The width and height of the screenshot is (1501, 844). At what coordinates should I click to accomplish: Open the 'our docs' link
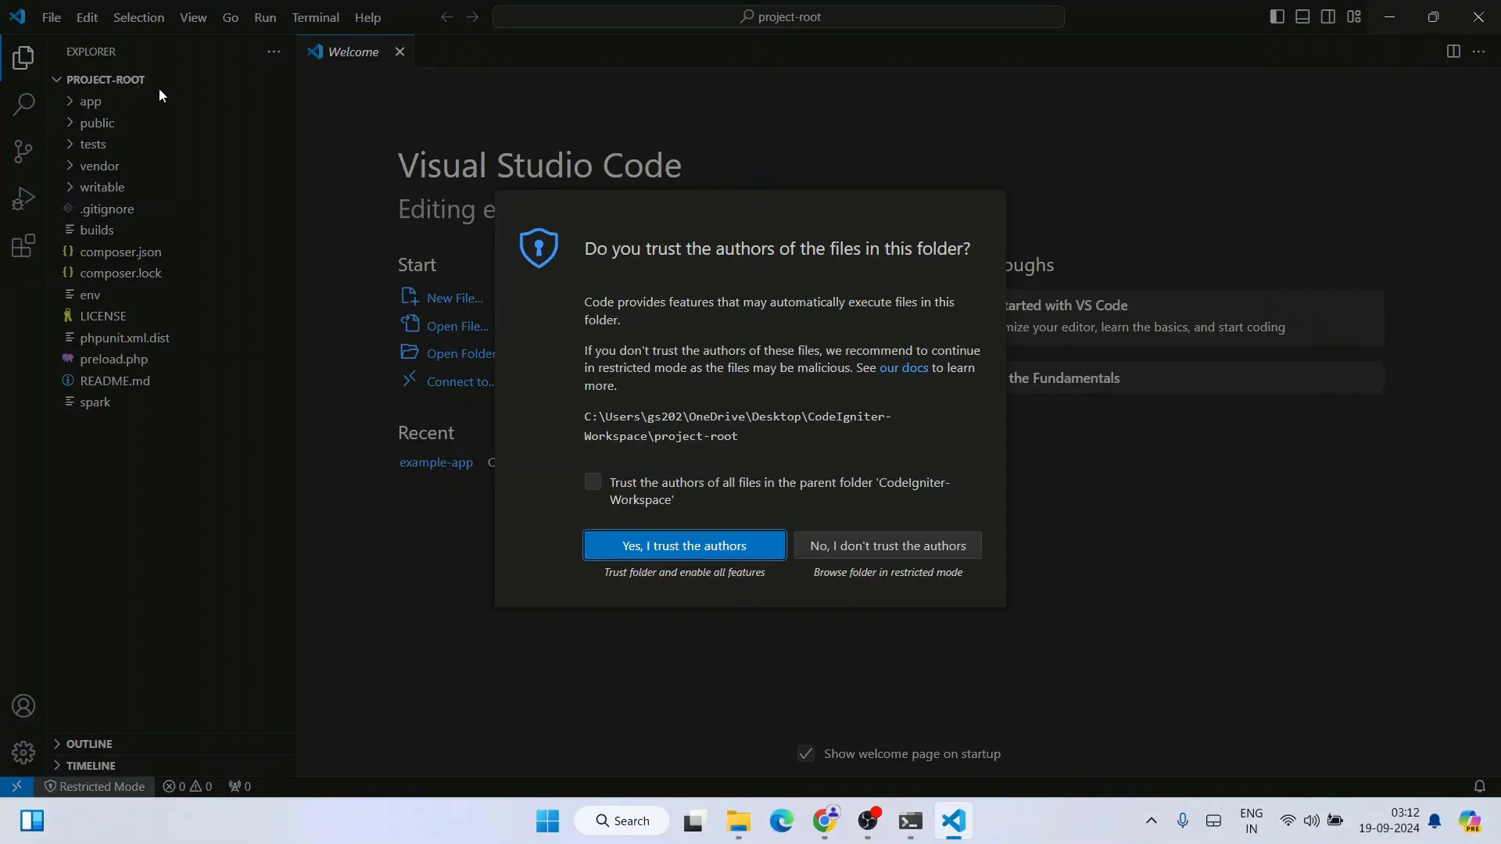click(x=904, y=368)
